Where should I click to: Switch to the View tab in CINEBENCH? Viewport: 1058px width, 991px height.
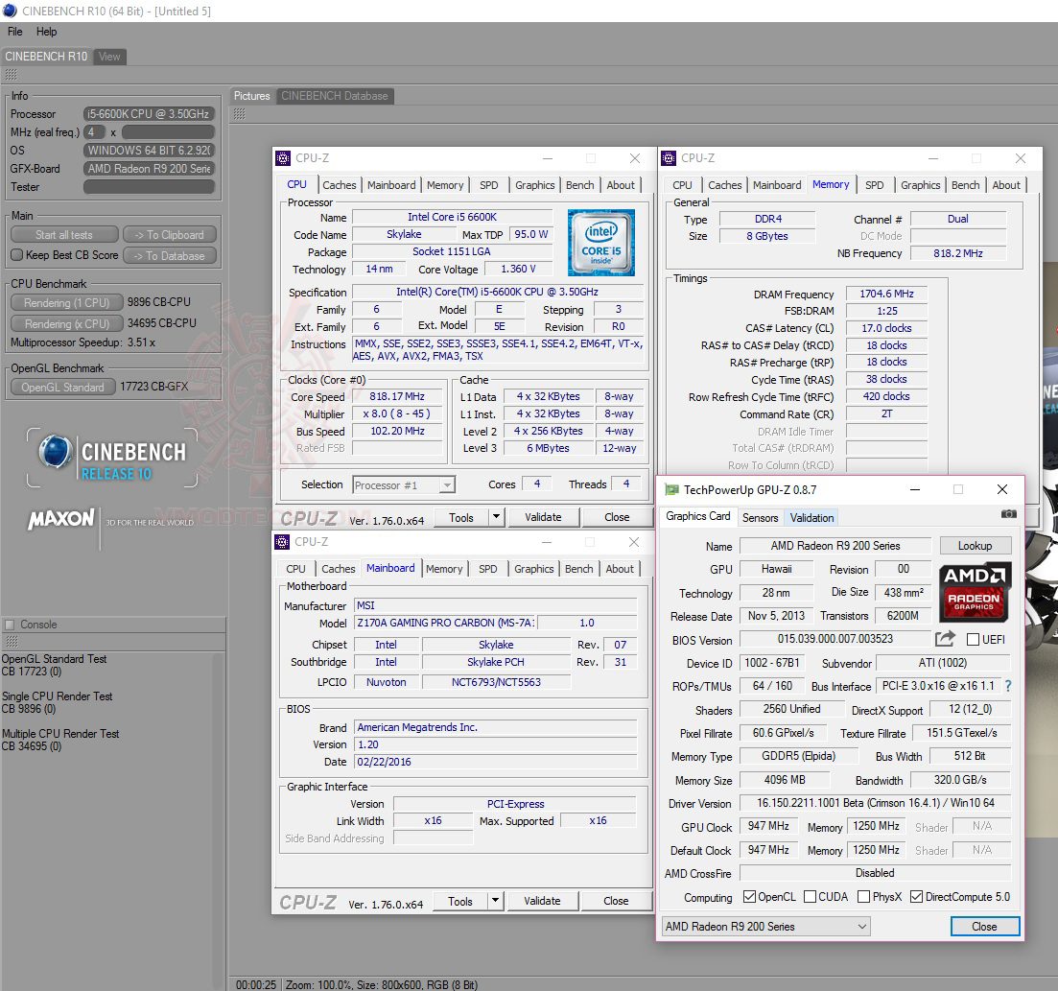point(109,57)
